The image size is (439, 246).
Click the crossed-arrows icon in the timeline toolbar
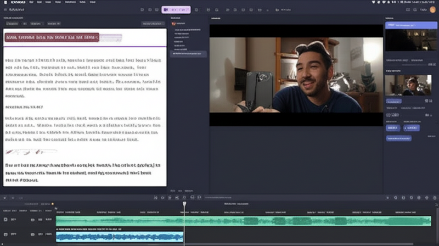(155, 198)
